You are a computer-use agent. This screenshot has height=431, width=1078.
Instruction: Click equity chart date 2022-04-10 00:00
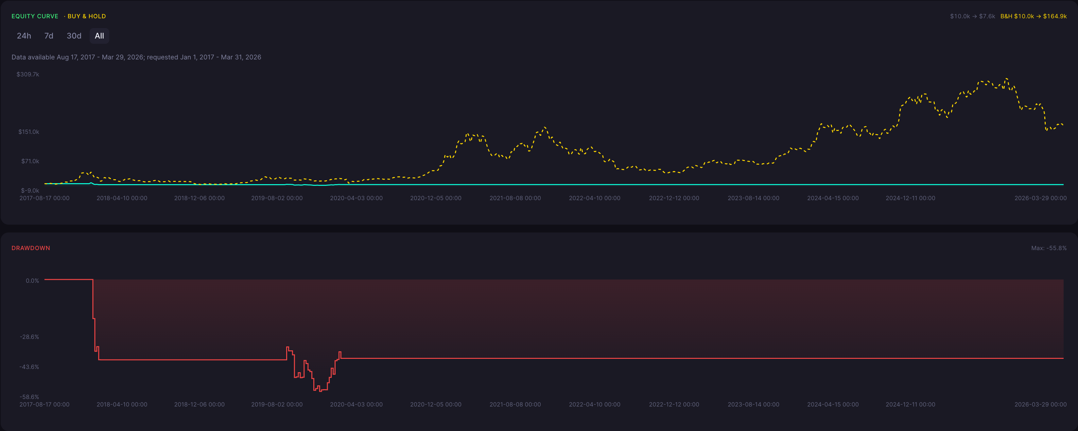click(594, 199)
